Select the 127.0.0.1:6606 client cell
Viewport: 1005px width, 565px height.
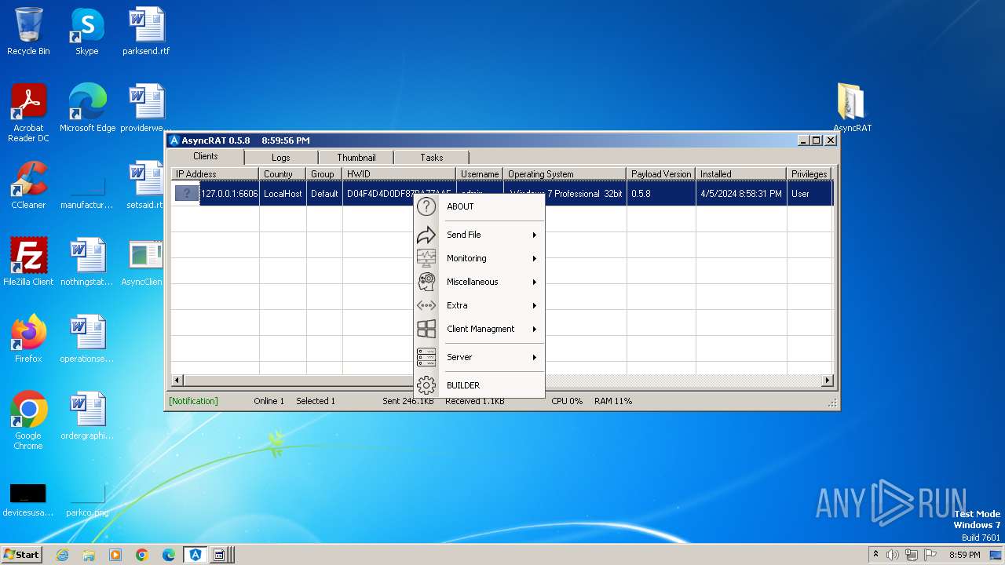click(229, 194)
